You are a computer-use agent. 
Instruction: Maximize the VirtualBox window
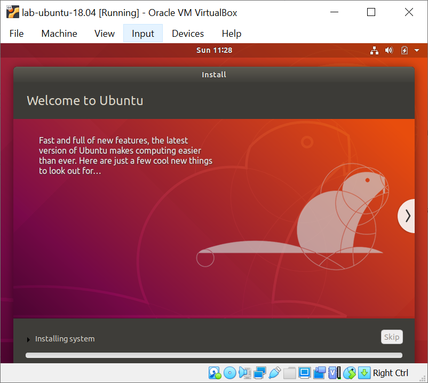pyautogui.click(x=371, y=12)
